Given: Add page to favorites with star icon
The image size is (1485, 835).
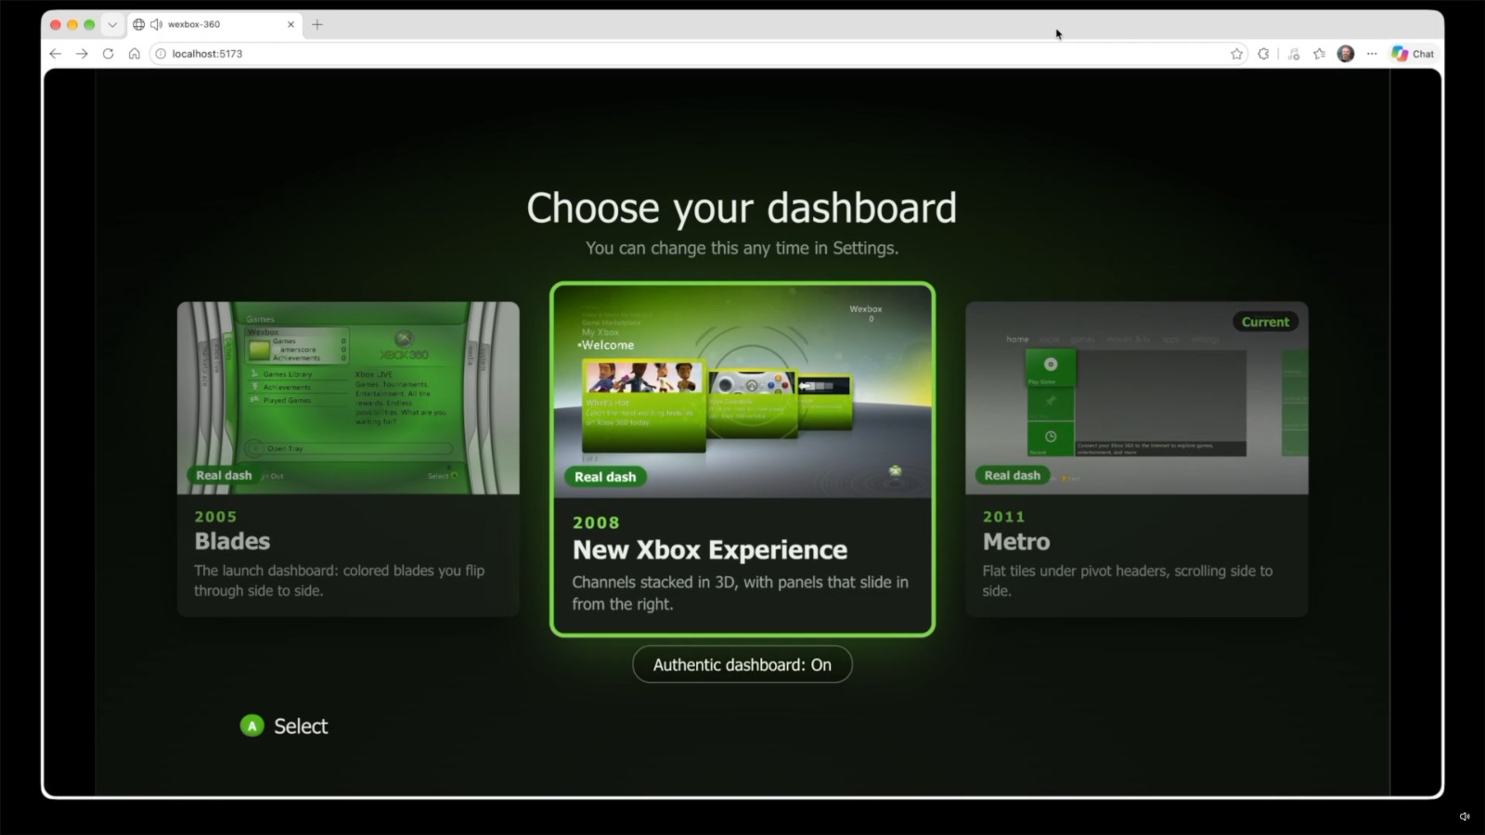Looking at the screenshot, I should (x=1236, y=54).
